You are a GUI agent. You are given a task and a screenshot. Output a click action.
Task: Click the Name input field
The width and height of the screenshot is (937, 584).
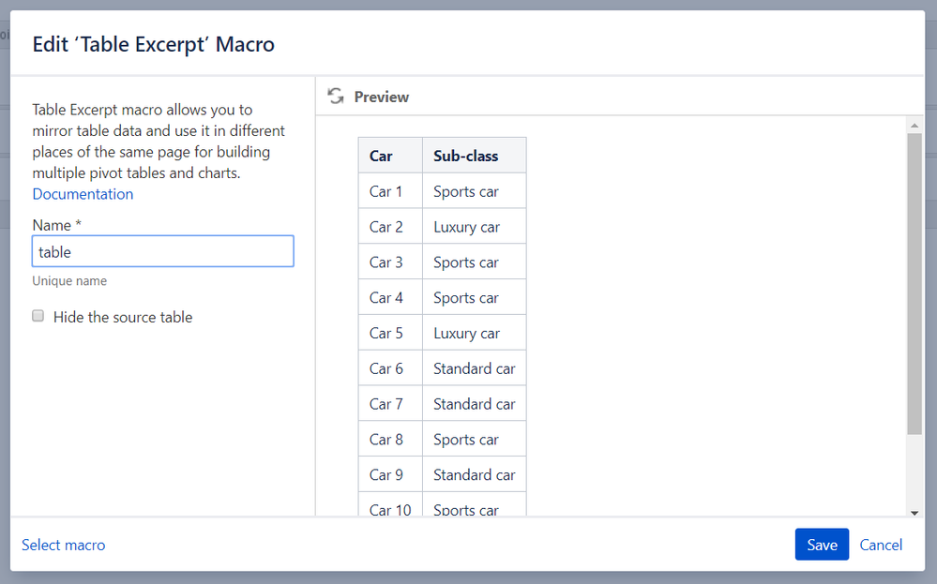tap(163, 251)
